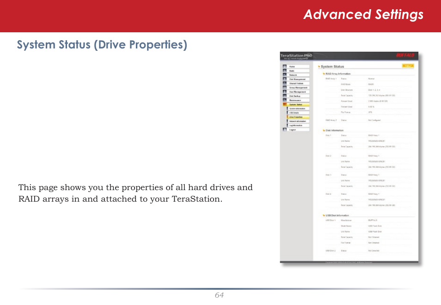Viewport: 441px width, 305px height.
Task: Click the Disk 4 row label
Action: pyautogui.click(x=328, y=194)
